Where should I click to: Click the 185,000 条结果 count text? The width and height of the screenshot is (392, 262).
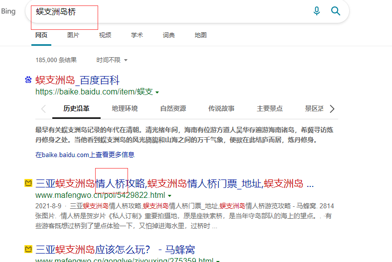56,60
